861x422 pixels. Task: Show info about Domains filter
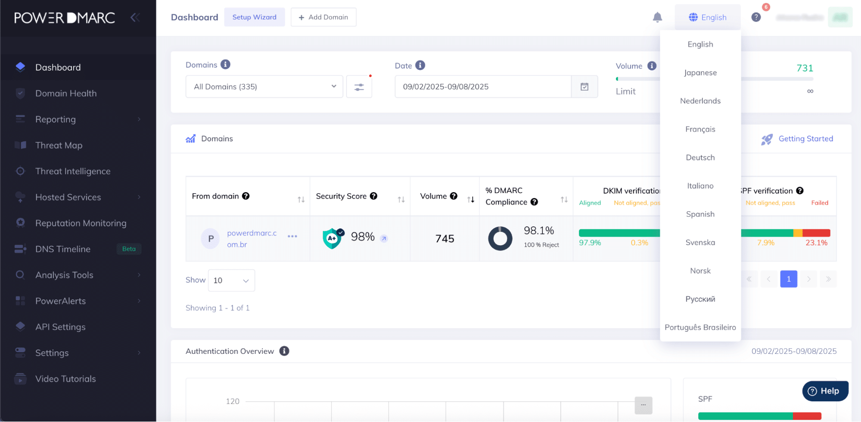click(x=225, y=64)
